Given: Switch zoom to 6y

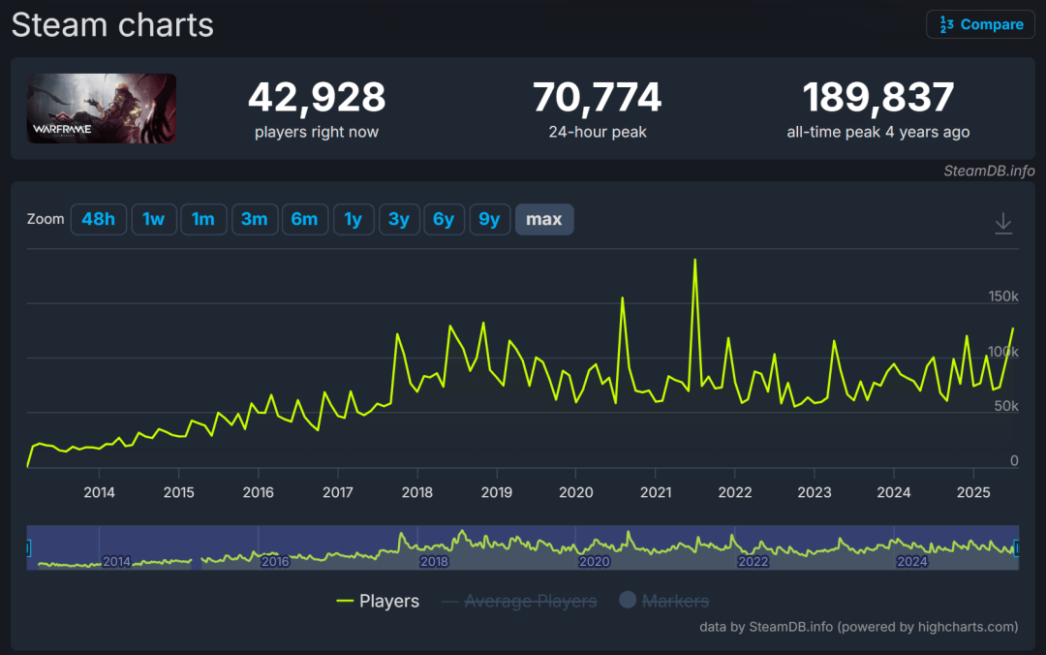Looking at the screenshot, I should point(444,219).
